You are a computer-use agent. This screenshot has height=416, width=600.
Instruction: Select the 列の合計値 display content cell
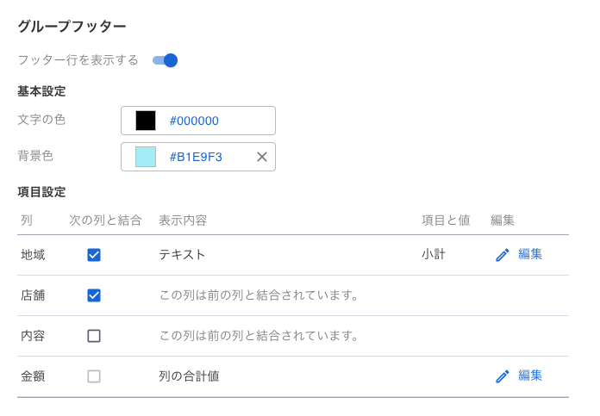pos(189,376)
